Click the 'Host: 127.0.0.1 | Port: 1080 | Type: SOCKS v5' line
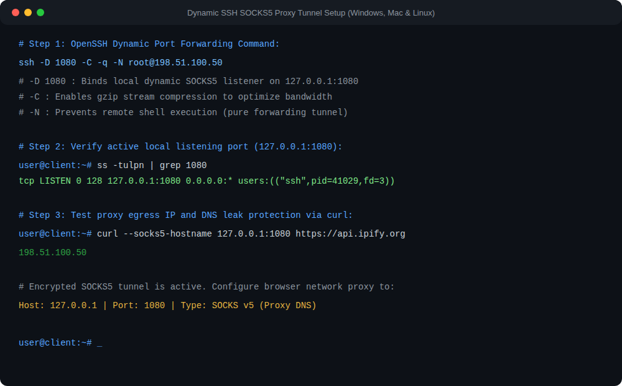The image size is (622, 386). tap(167, 306)
